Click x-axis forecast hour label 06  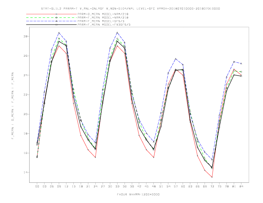[52, 186]
